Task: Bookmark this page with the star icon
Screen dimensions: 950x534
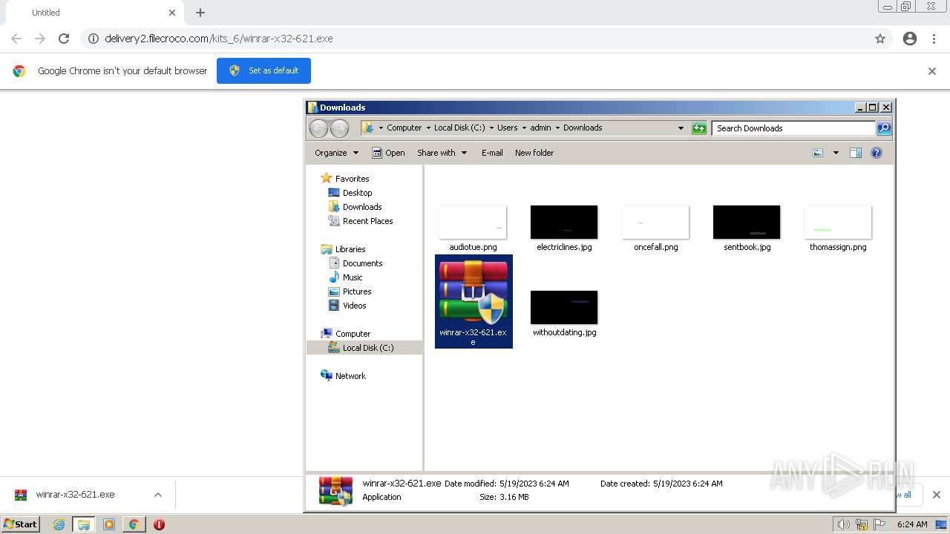Action: [880, 39]
